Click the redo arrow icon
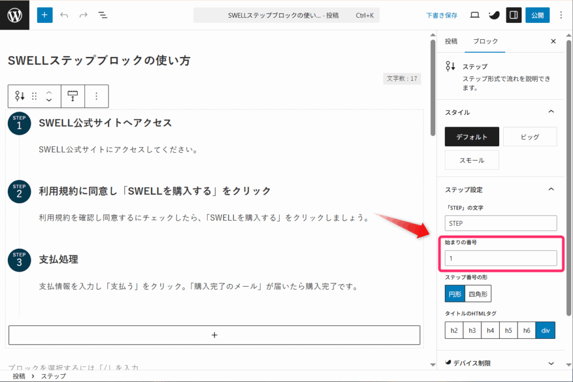The image size is (573, 382). click(83, 15)
